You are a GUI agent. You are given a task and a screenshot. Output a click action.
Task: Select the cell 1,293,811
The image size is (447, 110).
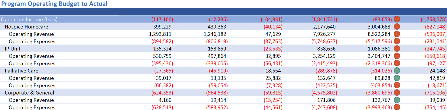click(x=160, y=34)
